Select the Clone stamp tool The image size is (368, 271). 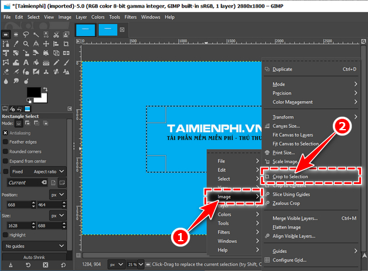[x=46, y=72]
